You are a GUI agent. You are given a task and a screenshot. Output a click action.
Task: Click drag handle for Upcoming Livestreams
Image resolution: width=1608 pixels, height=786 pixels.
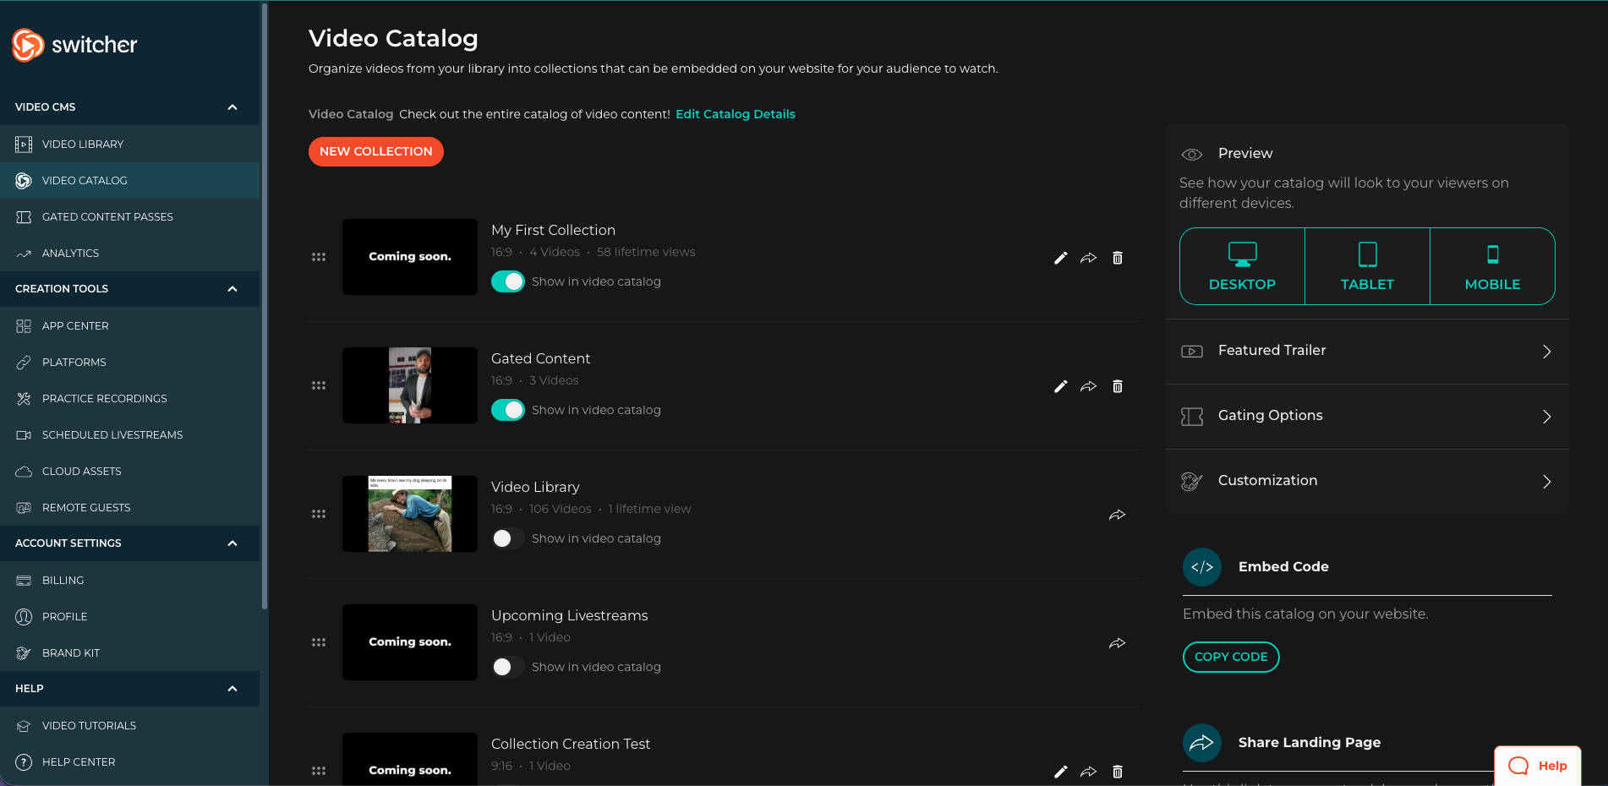tap(319, 642)
